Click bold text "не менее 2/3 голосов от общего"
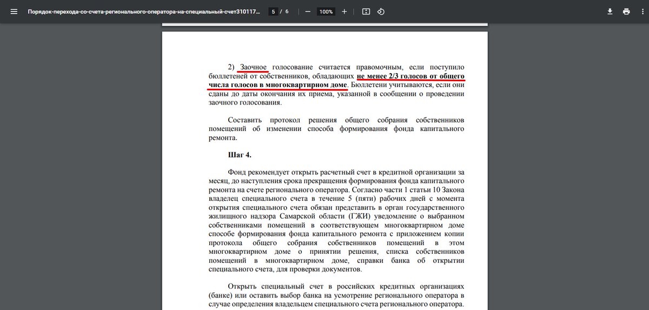This screenshot has height=310, width=649. [x=410, y=76]
